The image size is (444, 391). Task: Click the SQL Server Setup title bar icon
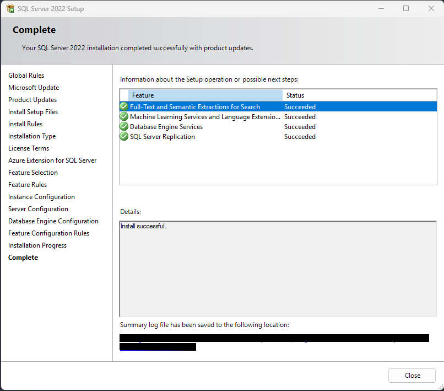tap(10, 9)
